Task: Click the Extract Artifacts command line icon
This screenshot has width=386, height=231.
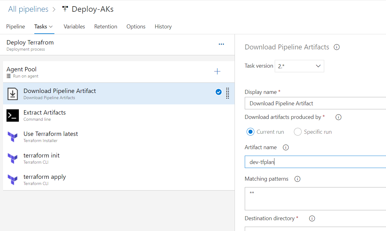Action: click(12, 115)
